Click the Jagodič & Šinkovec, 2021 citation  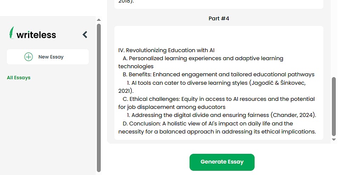click(277, 83)
